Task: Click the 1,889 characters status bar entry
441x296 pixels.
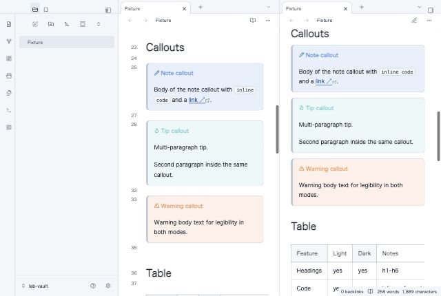Action: (420, 292)
